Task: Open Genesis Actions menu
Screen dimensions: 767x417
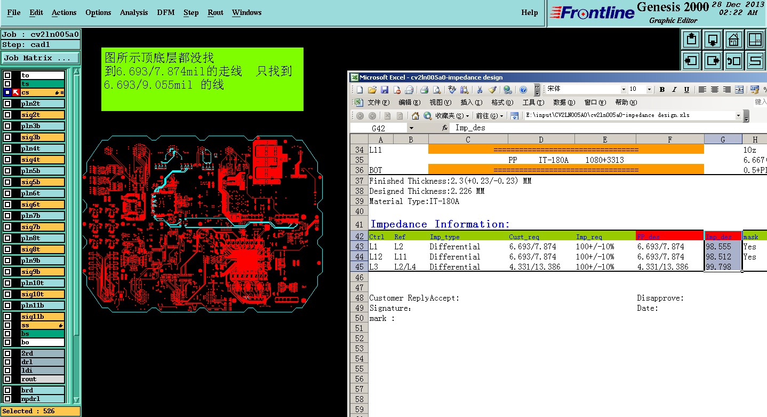Action: click(64, 12)
